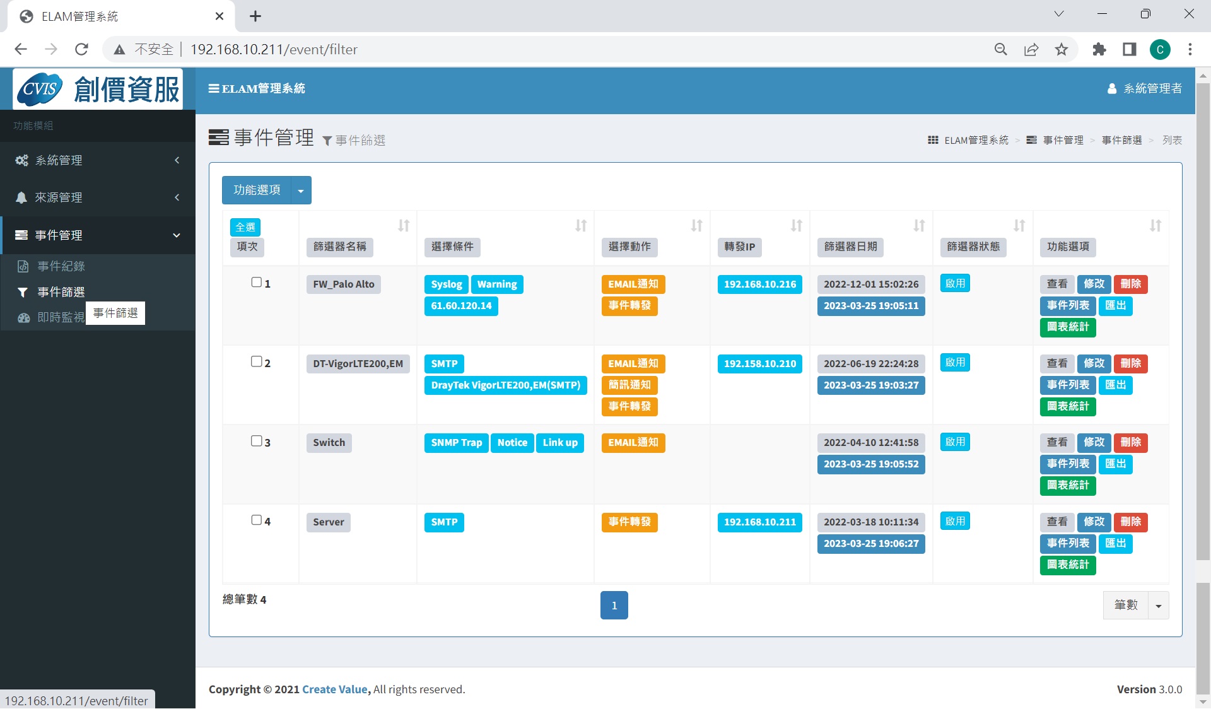
Task: Toggle 啟用 status for DT-VigorLTE200,EM
Action: pos(955,363)
